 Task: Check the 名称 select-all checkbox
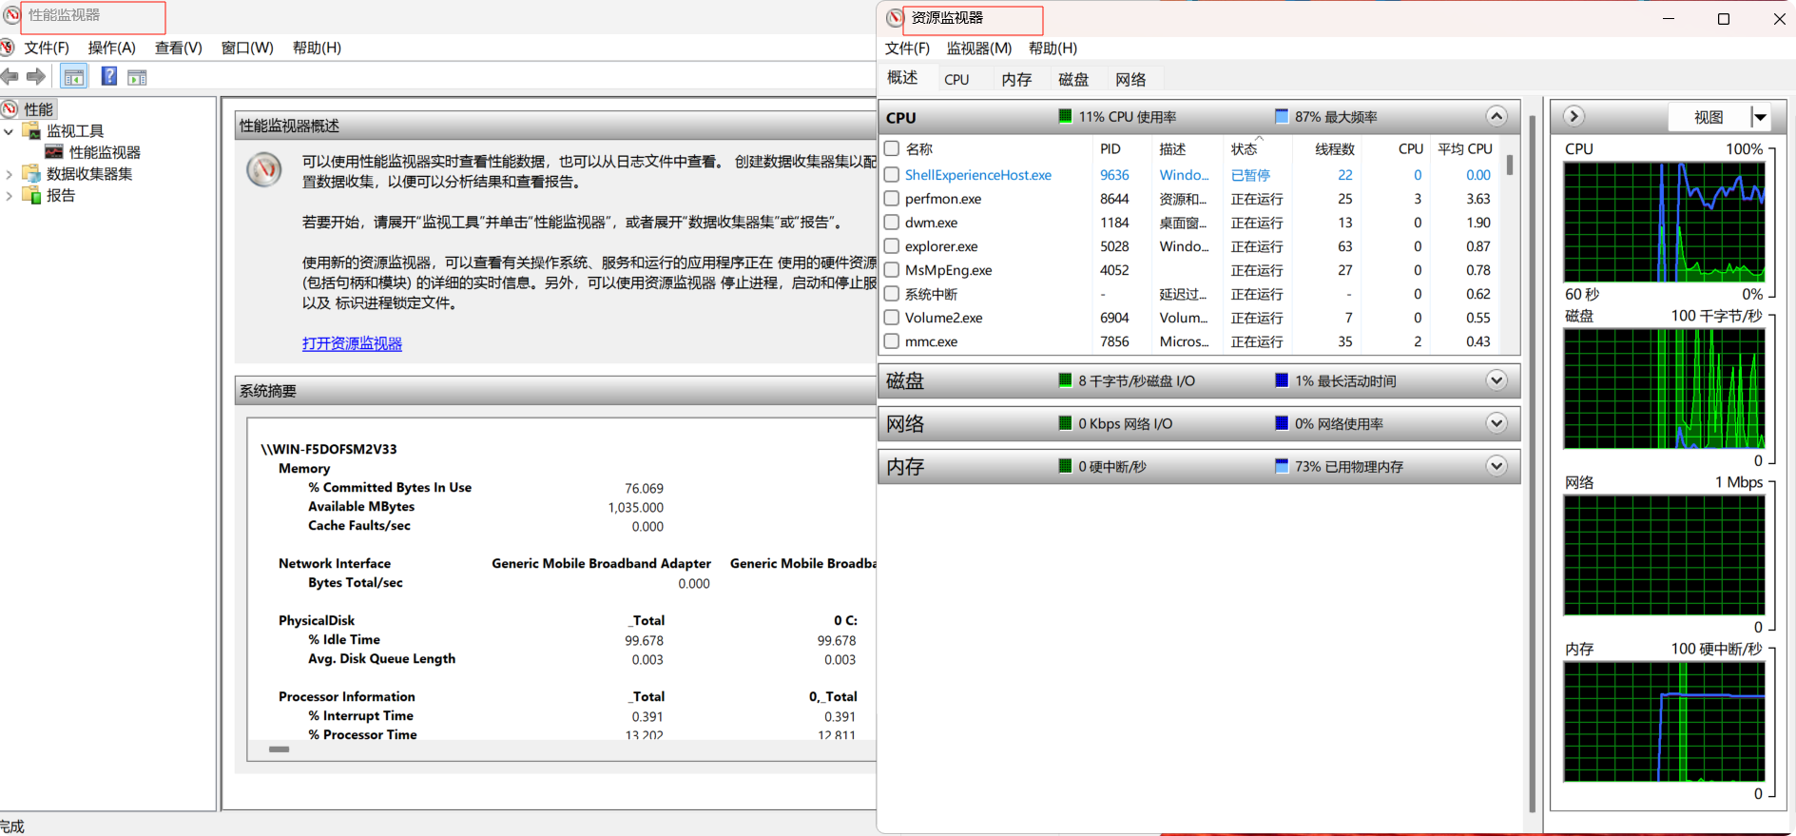click(892, 148)
